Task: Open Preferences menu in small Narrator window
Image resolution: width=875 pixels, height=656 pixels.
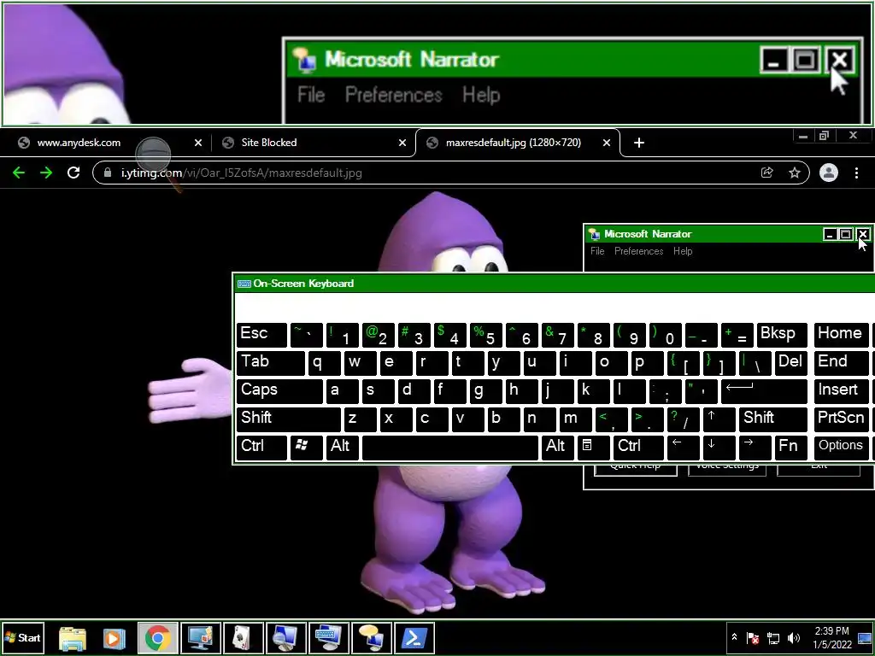Action: point(639,251)
